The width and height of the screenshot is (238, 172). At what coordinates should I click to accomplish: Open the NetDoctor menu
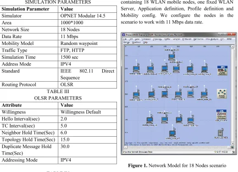[x=198, y=39]
